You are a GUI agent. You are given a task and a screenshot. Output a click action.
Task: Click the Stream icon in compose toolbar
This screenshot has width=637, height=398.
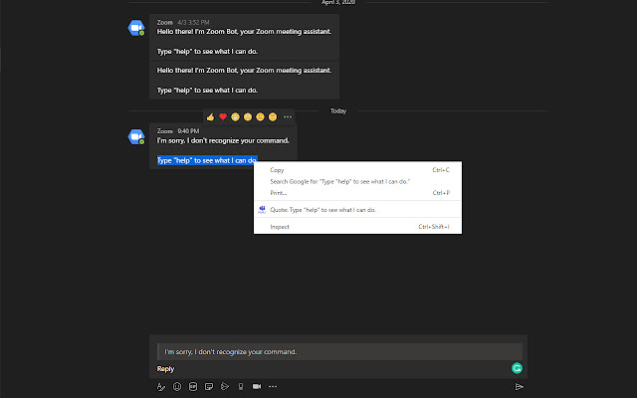point(225,387)
